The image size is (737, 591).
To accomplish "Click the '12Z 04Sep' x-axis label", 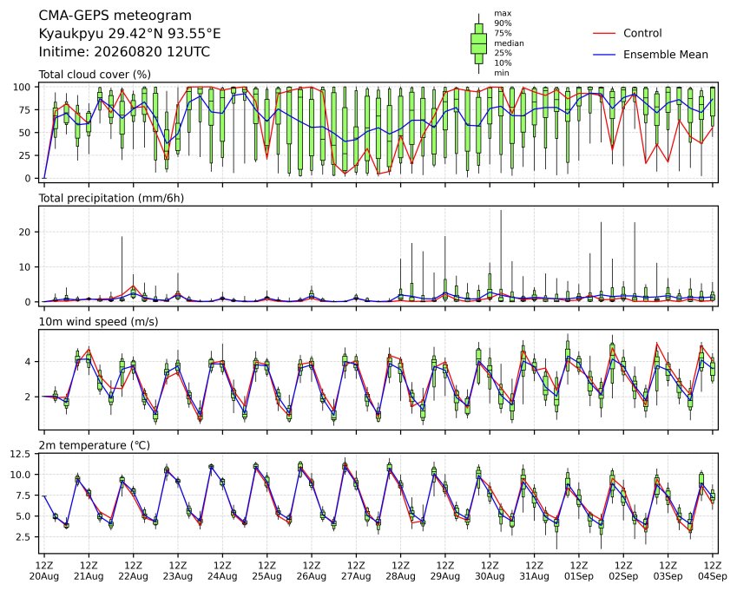I will point(713,571).
